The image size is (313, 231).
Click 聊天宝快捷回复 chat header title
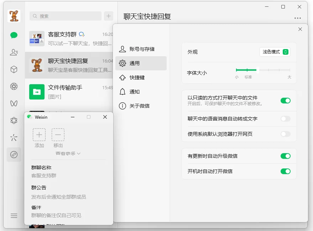coord(147,17)
